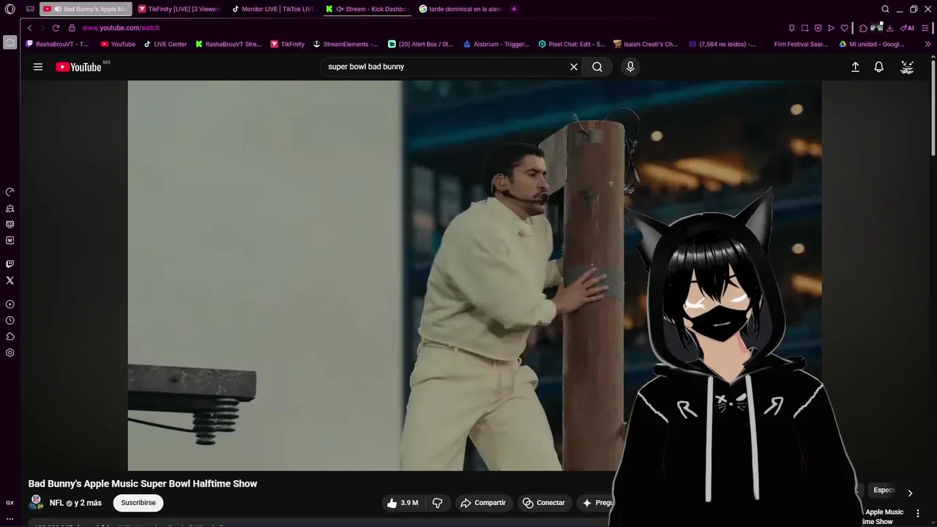Go to the YouTube home logo
Image resolution: width=937 pixels, height=527 pixels.
(78, 67)
